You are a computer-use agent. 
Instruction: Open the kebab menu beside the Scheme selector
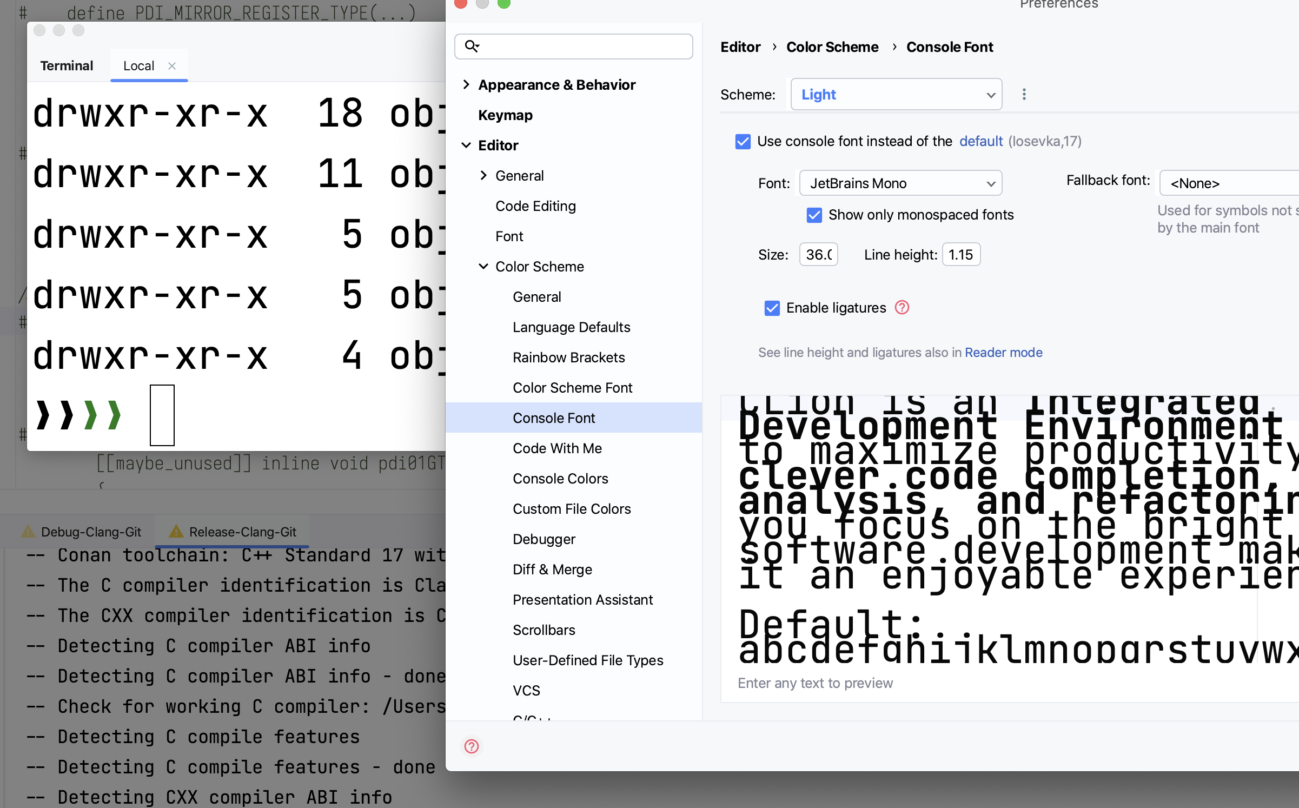pos(1024,94)
